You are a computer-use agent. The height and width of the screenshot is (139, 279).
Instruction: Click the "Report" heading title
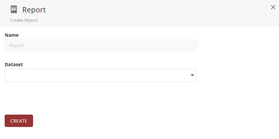[x=34, y=10]
